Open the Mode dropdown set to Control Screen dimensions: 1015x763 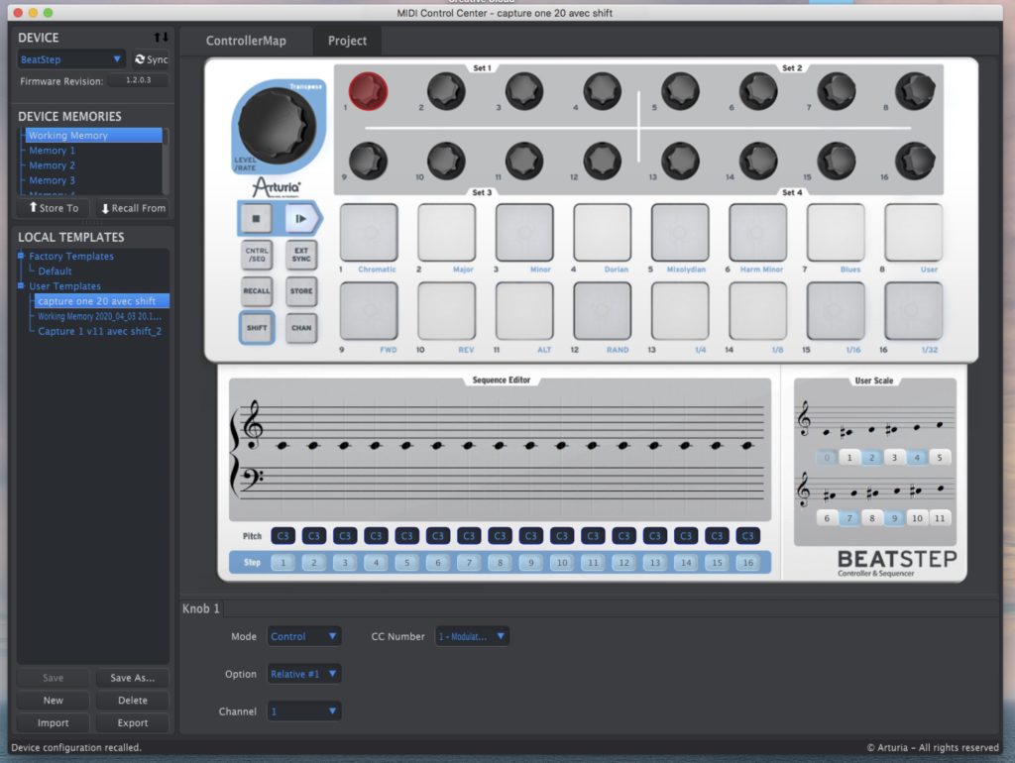[x=304, y=636]
